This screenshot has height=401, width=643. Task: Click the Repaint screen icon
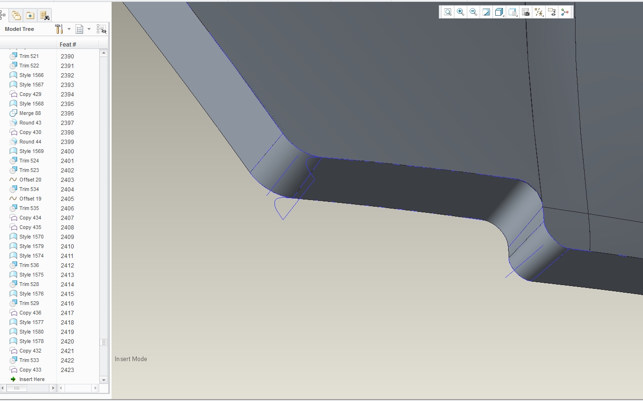pos(486,12)
